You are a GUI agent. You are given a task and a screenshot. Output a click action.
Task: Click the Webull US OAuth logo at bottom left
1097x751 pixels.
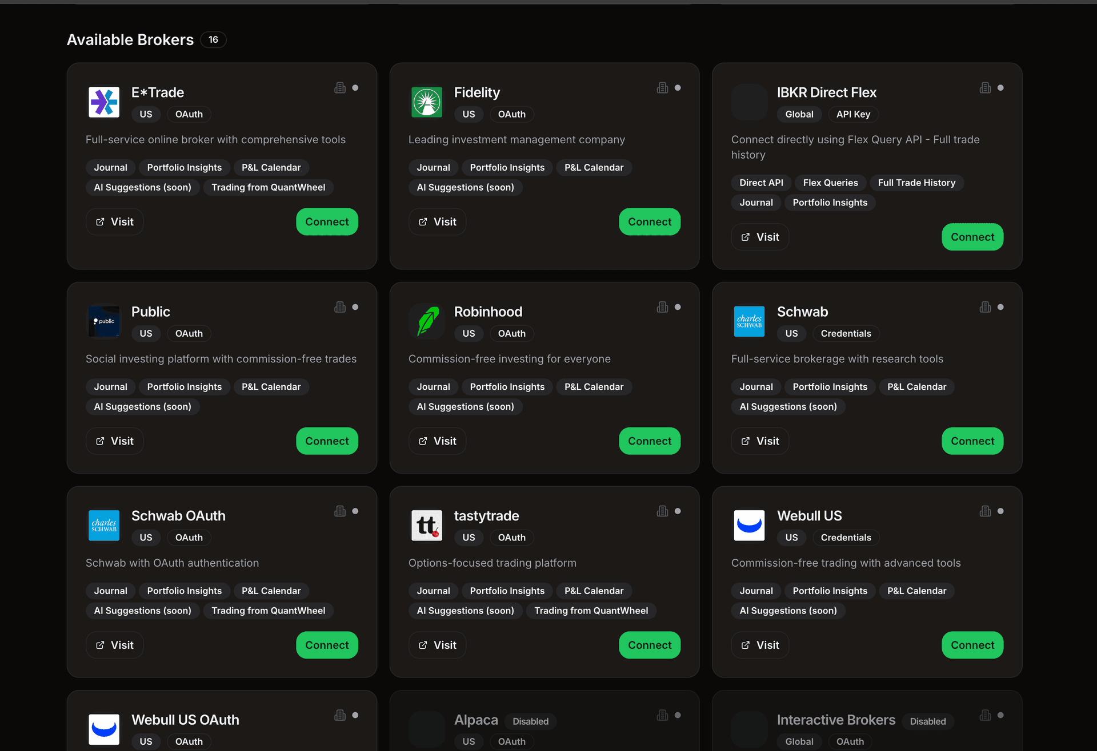[103, 729]
